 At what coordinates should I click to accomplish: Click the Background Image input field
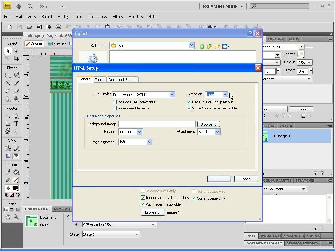point(157,124)
